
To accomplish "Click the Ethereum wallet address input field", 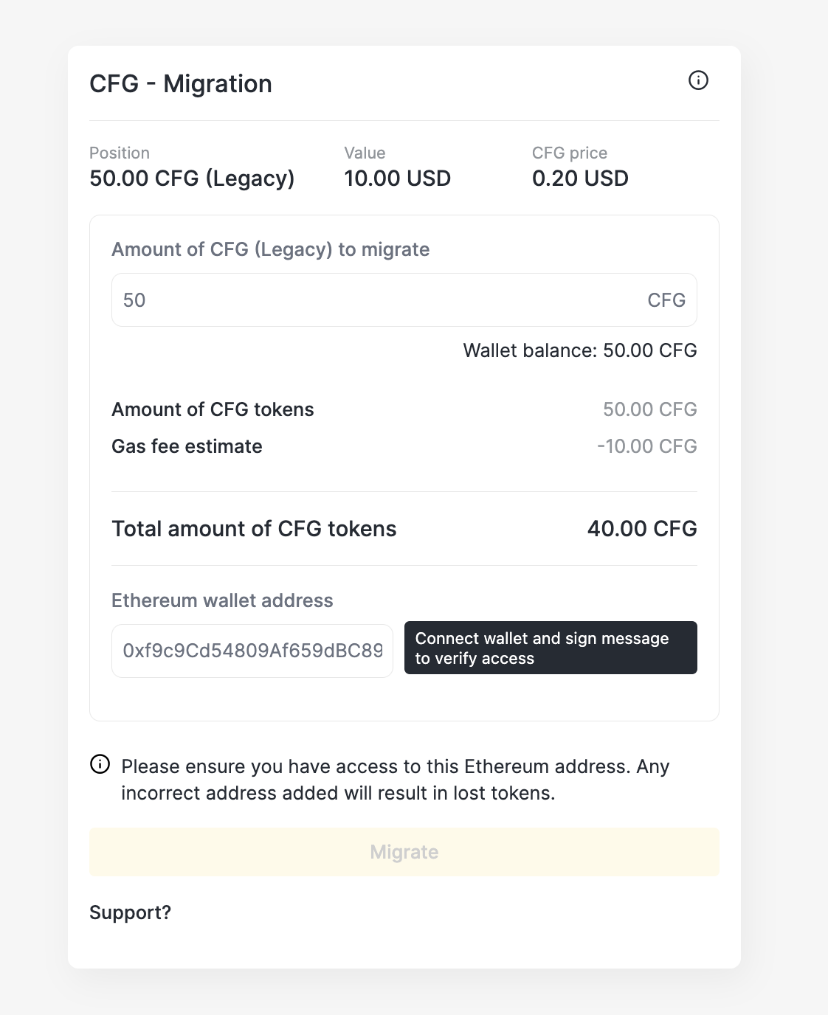I will pos(252,651).
